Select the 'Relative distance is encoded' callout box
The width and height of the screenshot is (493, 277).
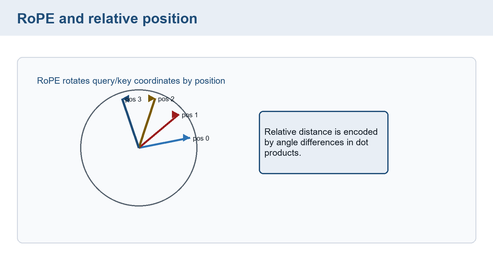pyautogui.click(x=324, y=143)
